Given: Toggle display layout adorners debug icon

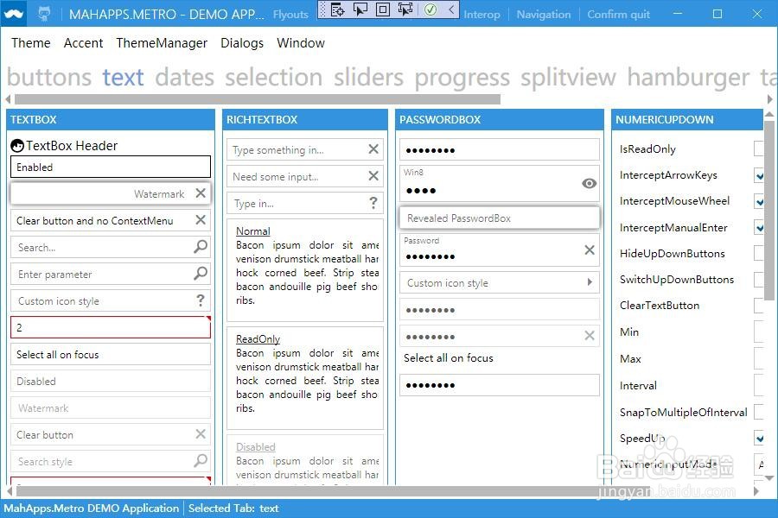Looking at the screenshot, I should click(383, 9).
